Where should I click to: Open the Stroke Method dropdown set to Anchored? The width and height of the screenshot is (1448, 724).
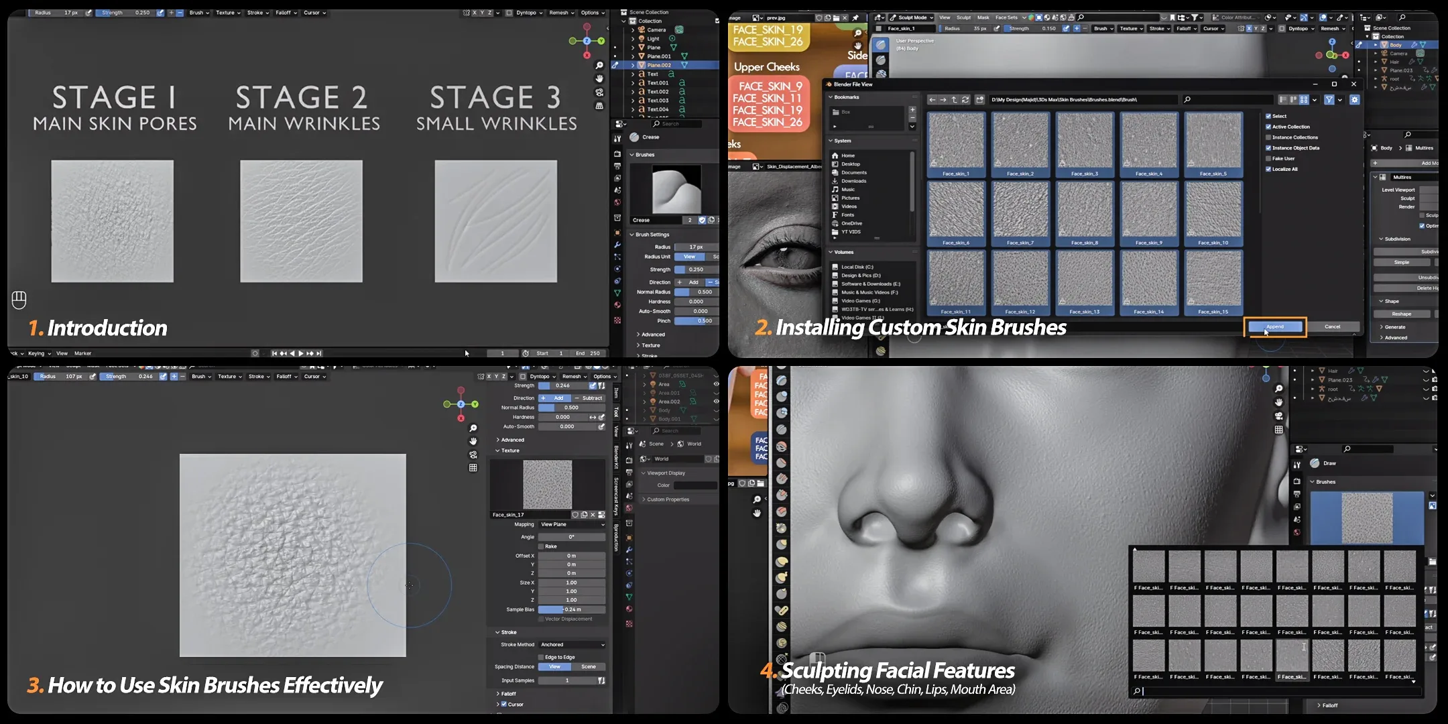click(x=571, y=644)
